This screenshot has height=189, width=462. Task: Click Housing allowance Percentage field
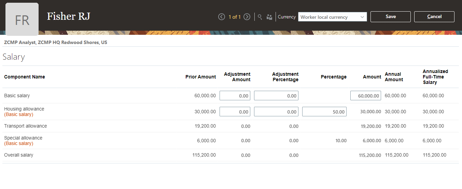[x=324, y=112]
